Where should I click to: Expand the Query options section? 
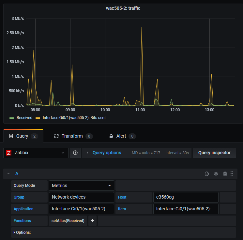click(x=106, y=153)
